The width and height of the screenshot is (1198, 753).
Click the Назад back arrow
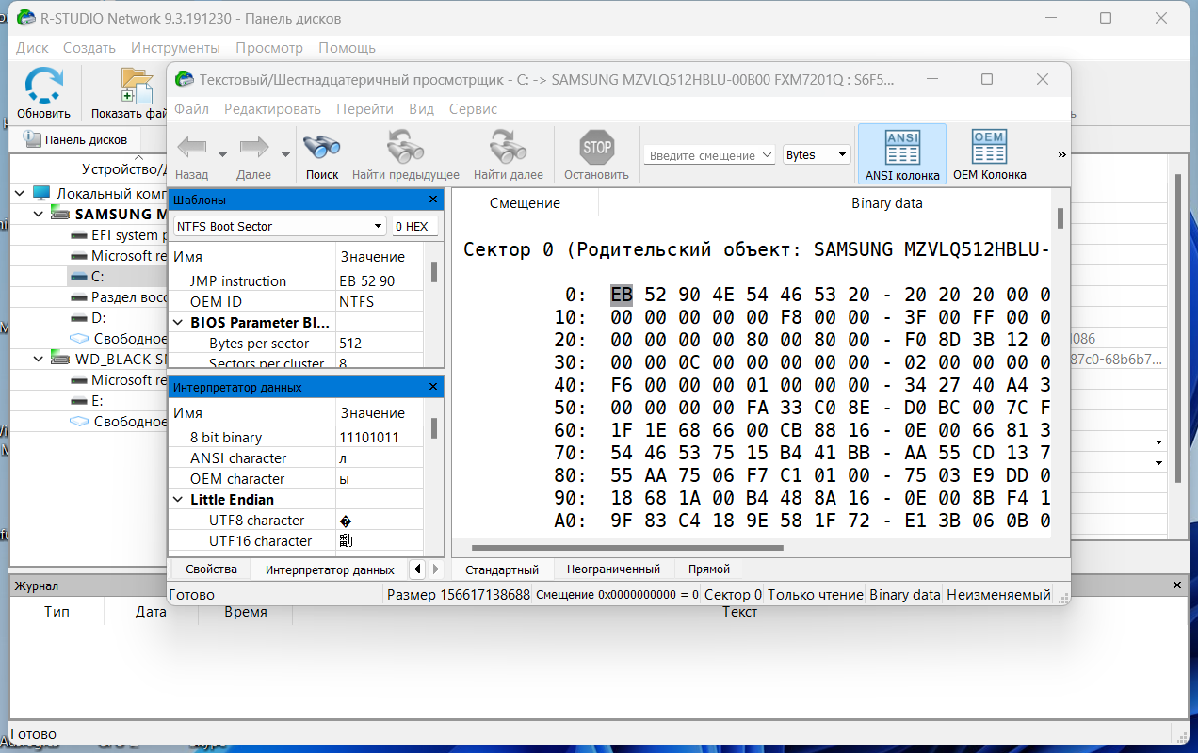(x=192, y=147)
